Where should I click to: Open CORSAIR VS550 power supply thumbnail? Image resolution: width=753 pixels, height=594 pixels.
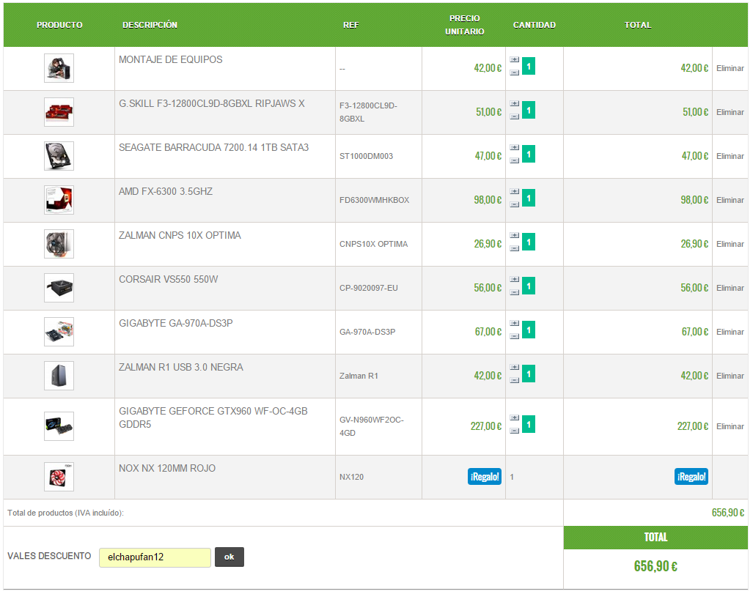(x=59, y=288)
